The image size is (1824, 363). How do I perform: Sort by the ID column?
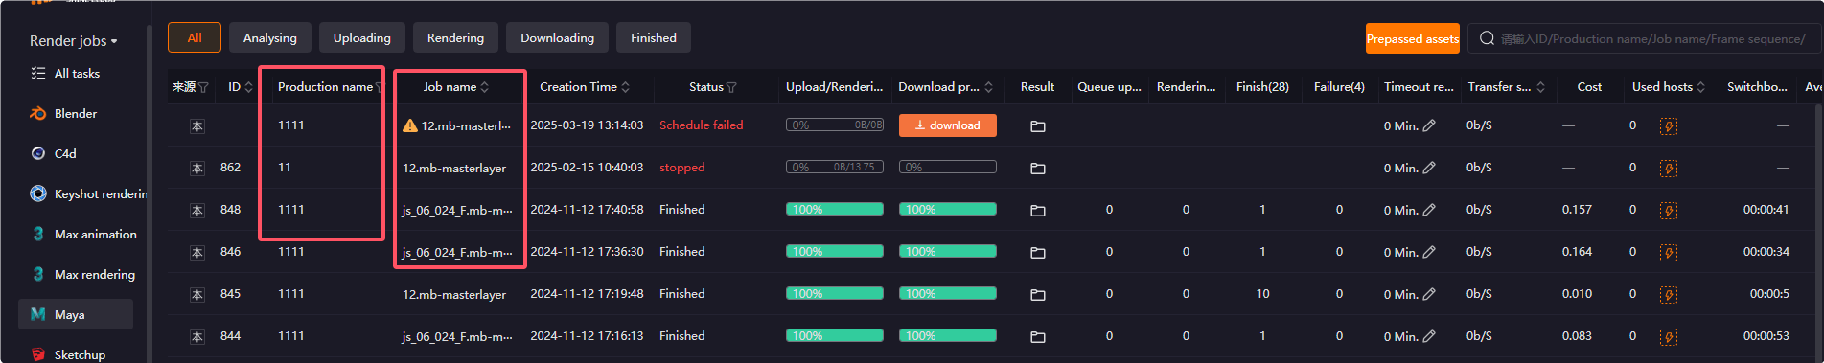(x=249, y=87)
